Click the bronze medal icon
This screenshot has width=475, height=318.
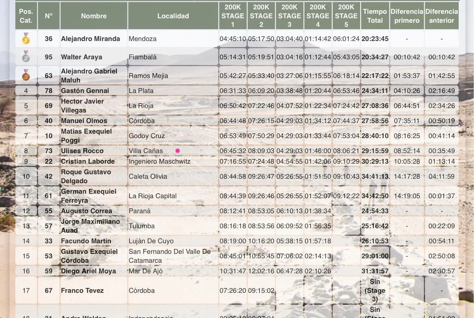click(26, 75)
